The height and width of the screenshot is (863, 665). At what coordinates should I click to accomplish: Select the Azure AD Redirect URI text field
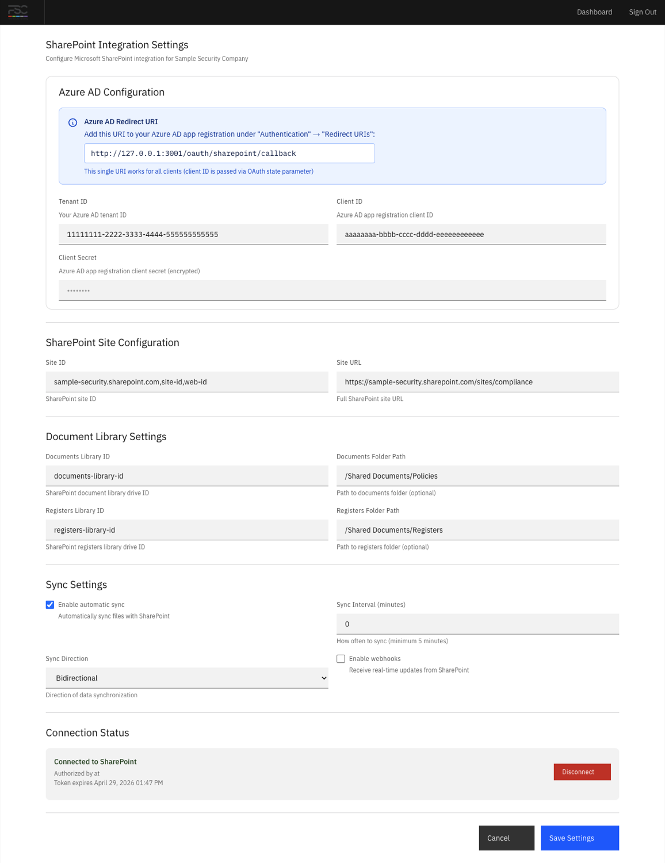tap(230, 153)
